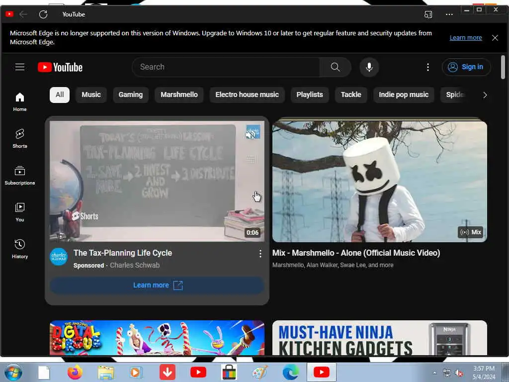Open Must-Have Ninja Kitchen Gadgets thumbnail
The height and width of the screenshot is (382, 509).
pos(379,338)
